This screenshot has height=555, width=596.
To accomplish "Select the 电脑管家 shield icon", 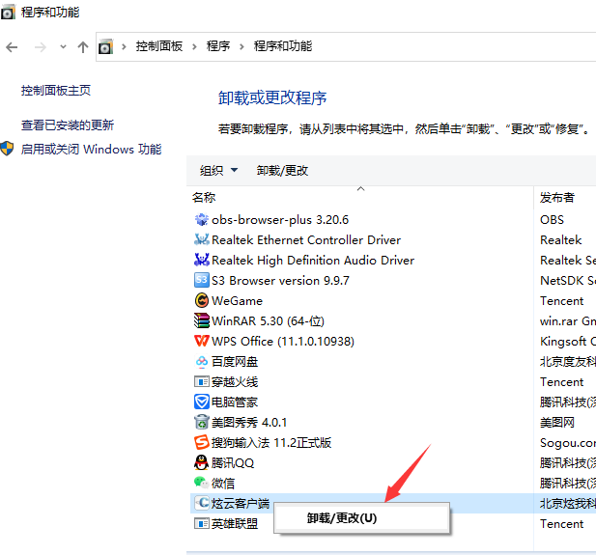I will (202, 402).
